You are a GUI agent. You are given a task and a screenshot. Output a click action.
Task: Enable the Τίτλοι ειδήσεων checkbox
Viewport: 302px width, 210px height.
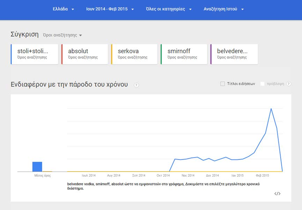[x=222, y=84]
